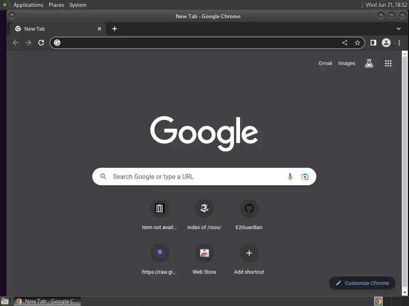
Task: Select the Chrome window in the taskbar
Action: [x=47, y=301]
